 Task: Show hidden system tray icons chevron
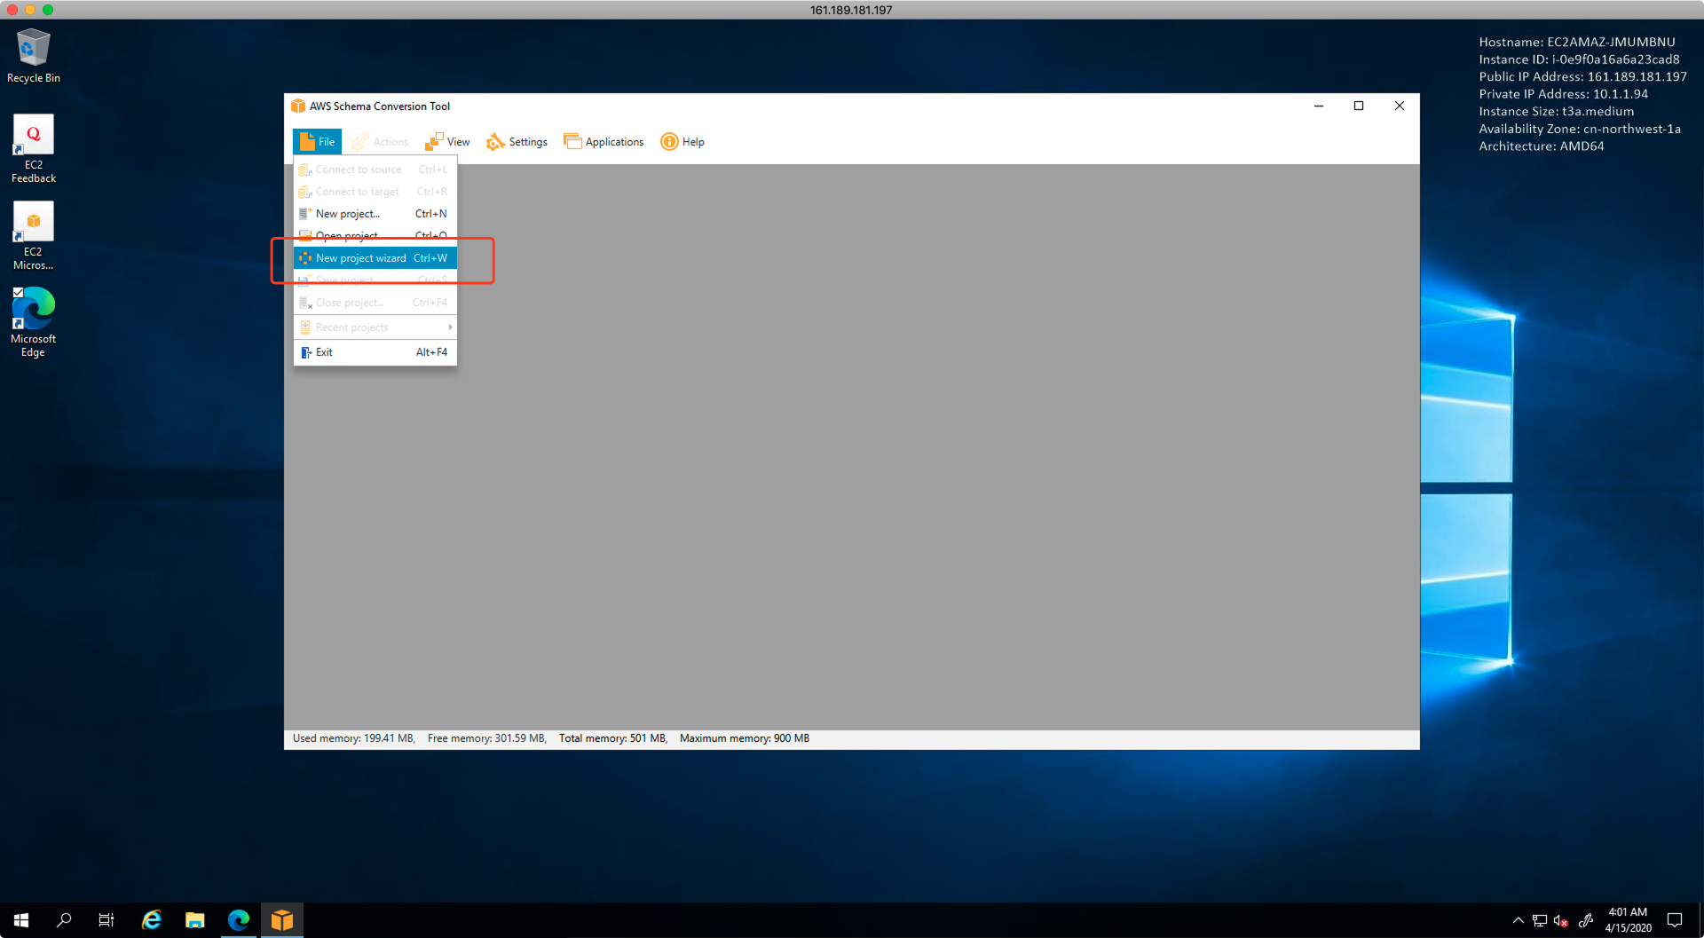[x=1518, y=920]
